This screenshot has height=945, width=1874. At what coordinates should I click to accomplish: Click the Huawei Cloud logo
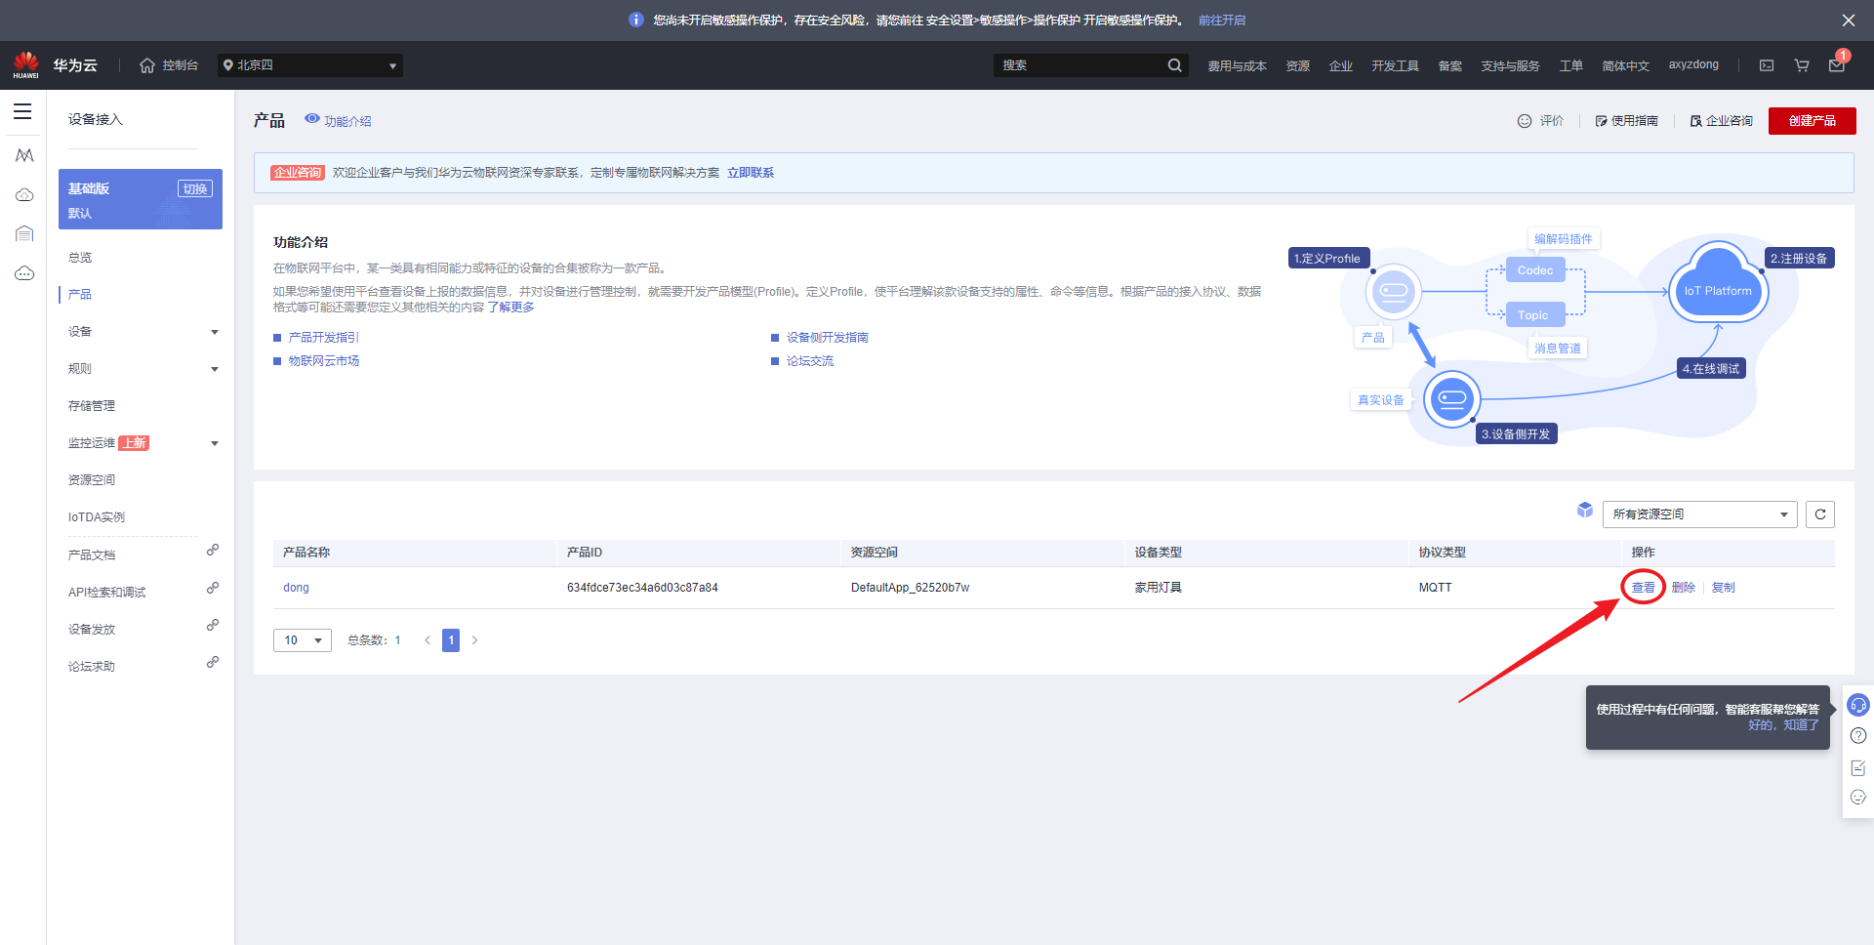click(26, 65)
